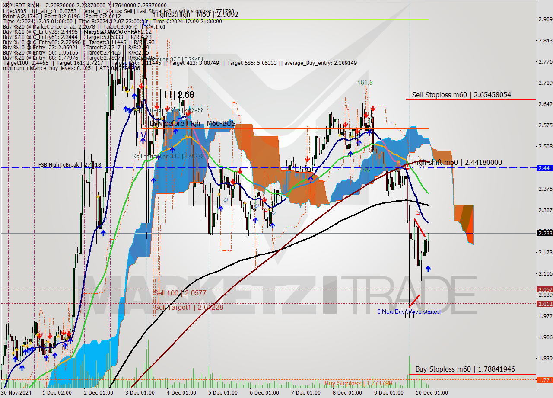Select the 1.906 price axis value
The height and width of the screenshot is (398, 553).
545,337
